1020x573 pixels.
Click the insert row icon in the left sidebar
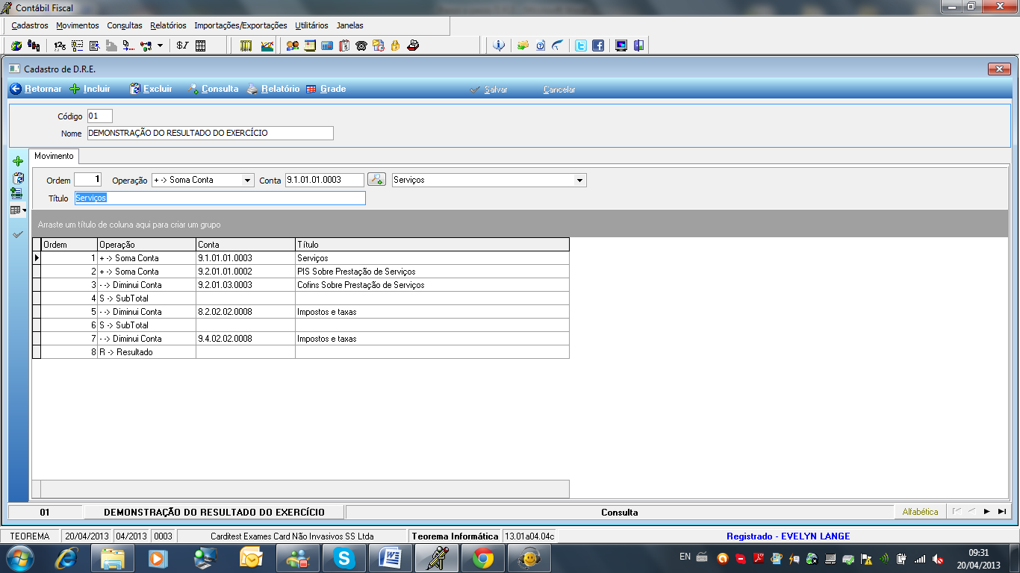(16, 193)
